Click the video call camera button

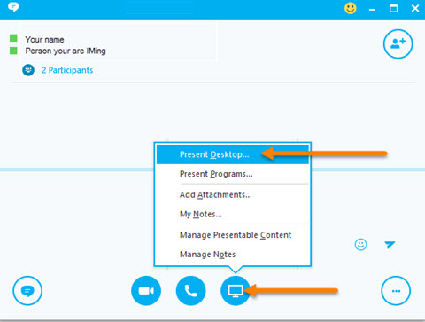(x=146, y=291)
